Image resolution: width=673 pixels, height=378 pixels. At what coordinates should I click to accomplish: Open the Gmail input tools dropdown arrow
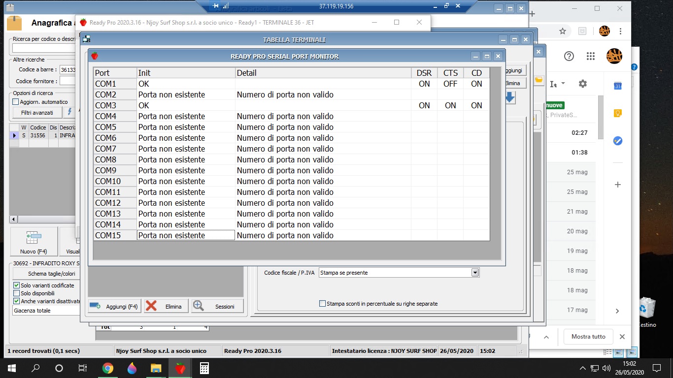tap(563, 84)
